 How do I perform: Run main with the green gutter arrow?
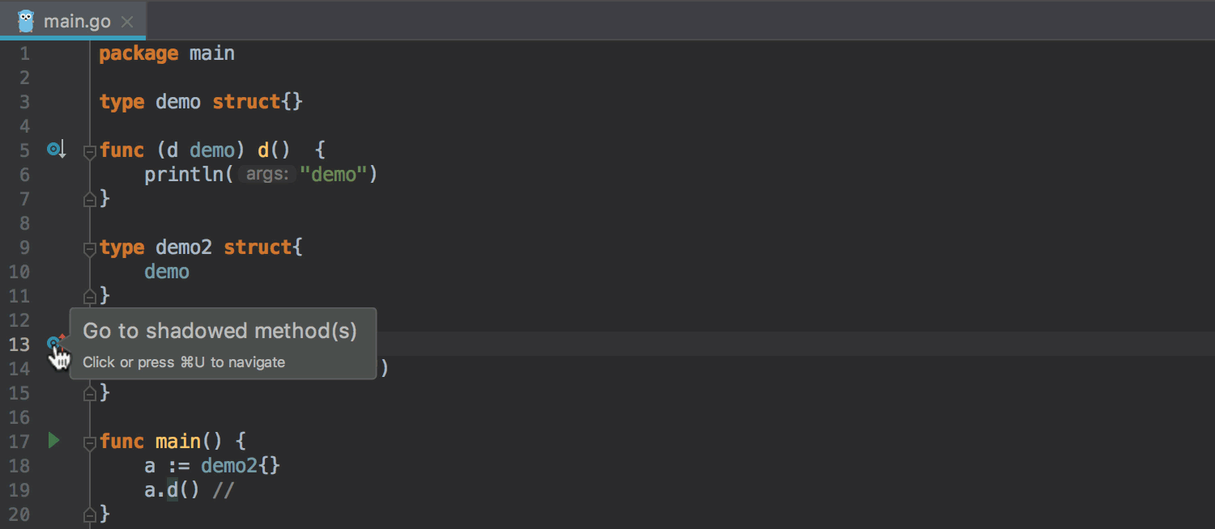53,441
